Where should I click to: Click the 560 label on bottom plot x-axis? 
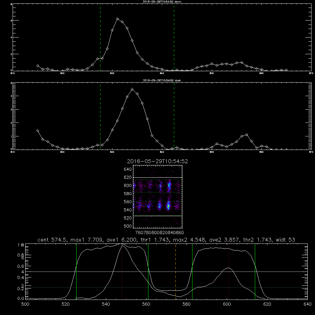pyautogui.click(x=146, y=304)
